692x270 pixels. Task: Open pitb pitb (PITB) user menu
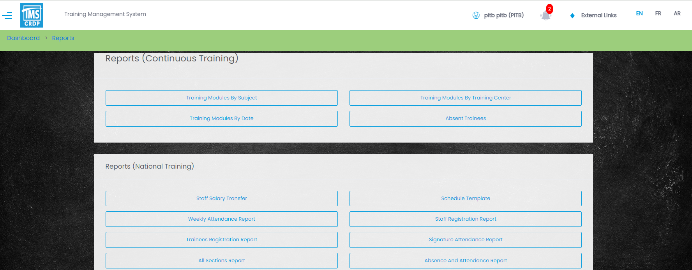(503, 15)
